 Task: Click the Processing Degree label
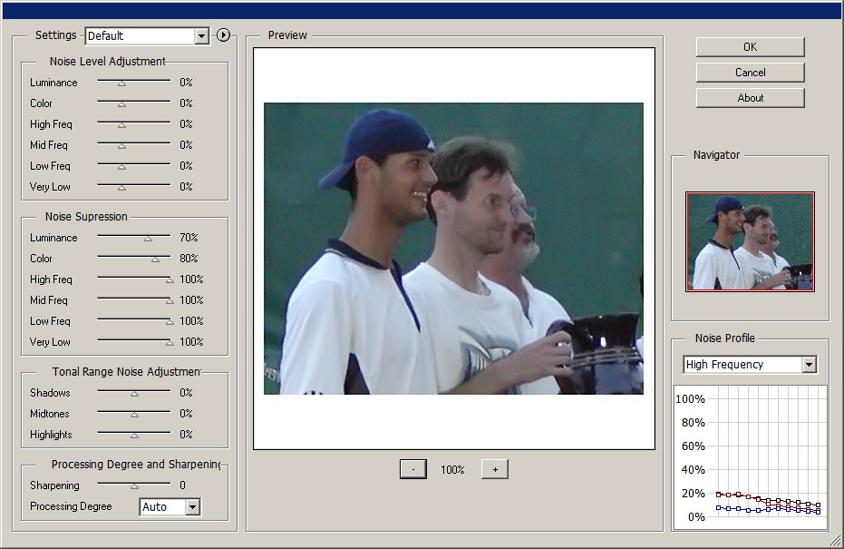click(x=71, y=506)
